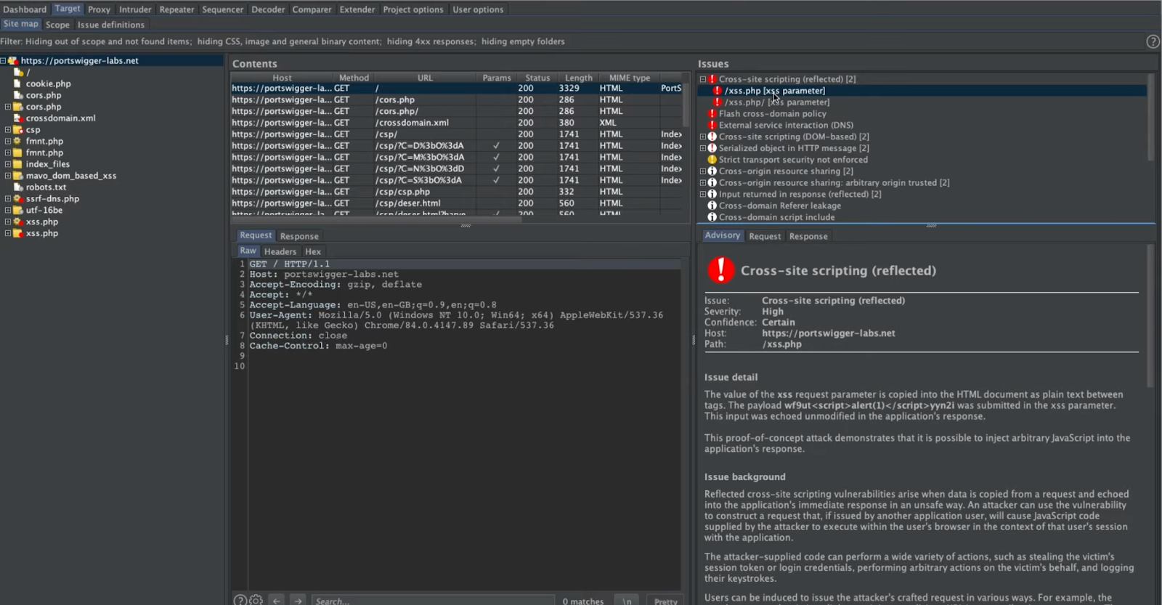The image size is (1162, 605).
Task: Click the file icon of cookie.php
Action: 18,84
